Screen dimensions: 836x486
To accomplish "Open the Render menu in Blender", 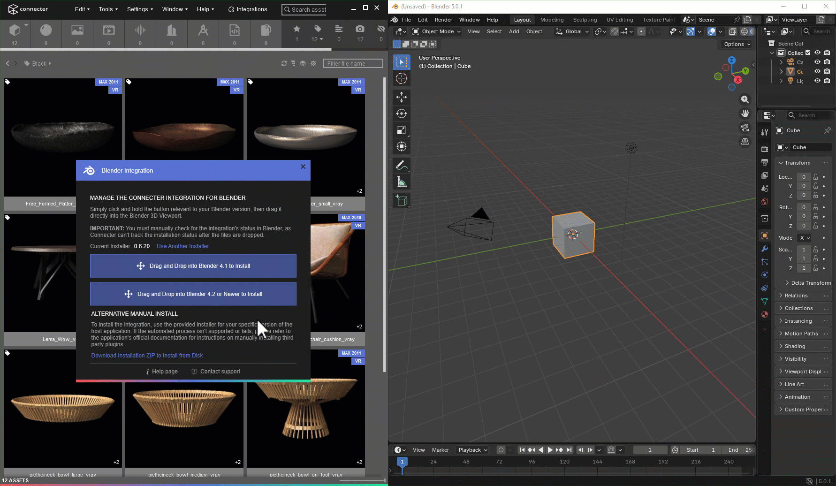I will (x=443, y=20).
